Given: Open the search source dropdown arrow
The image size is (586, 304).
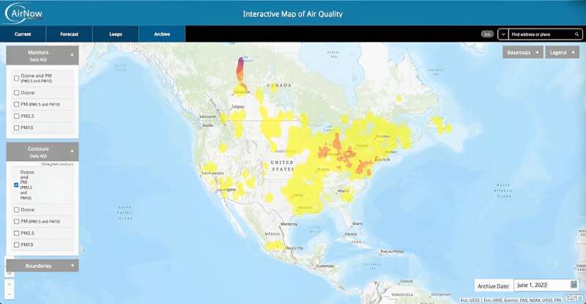Looking at the screenshot, I should 504,34.
